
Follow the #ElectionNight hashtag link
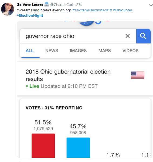[30, 15]
